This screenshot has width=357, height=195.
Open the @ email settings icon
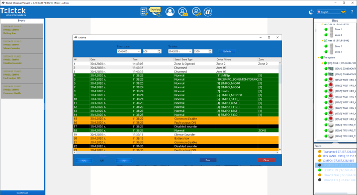click(208, 12)
